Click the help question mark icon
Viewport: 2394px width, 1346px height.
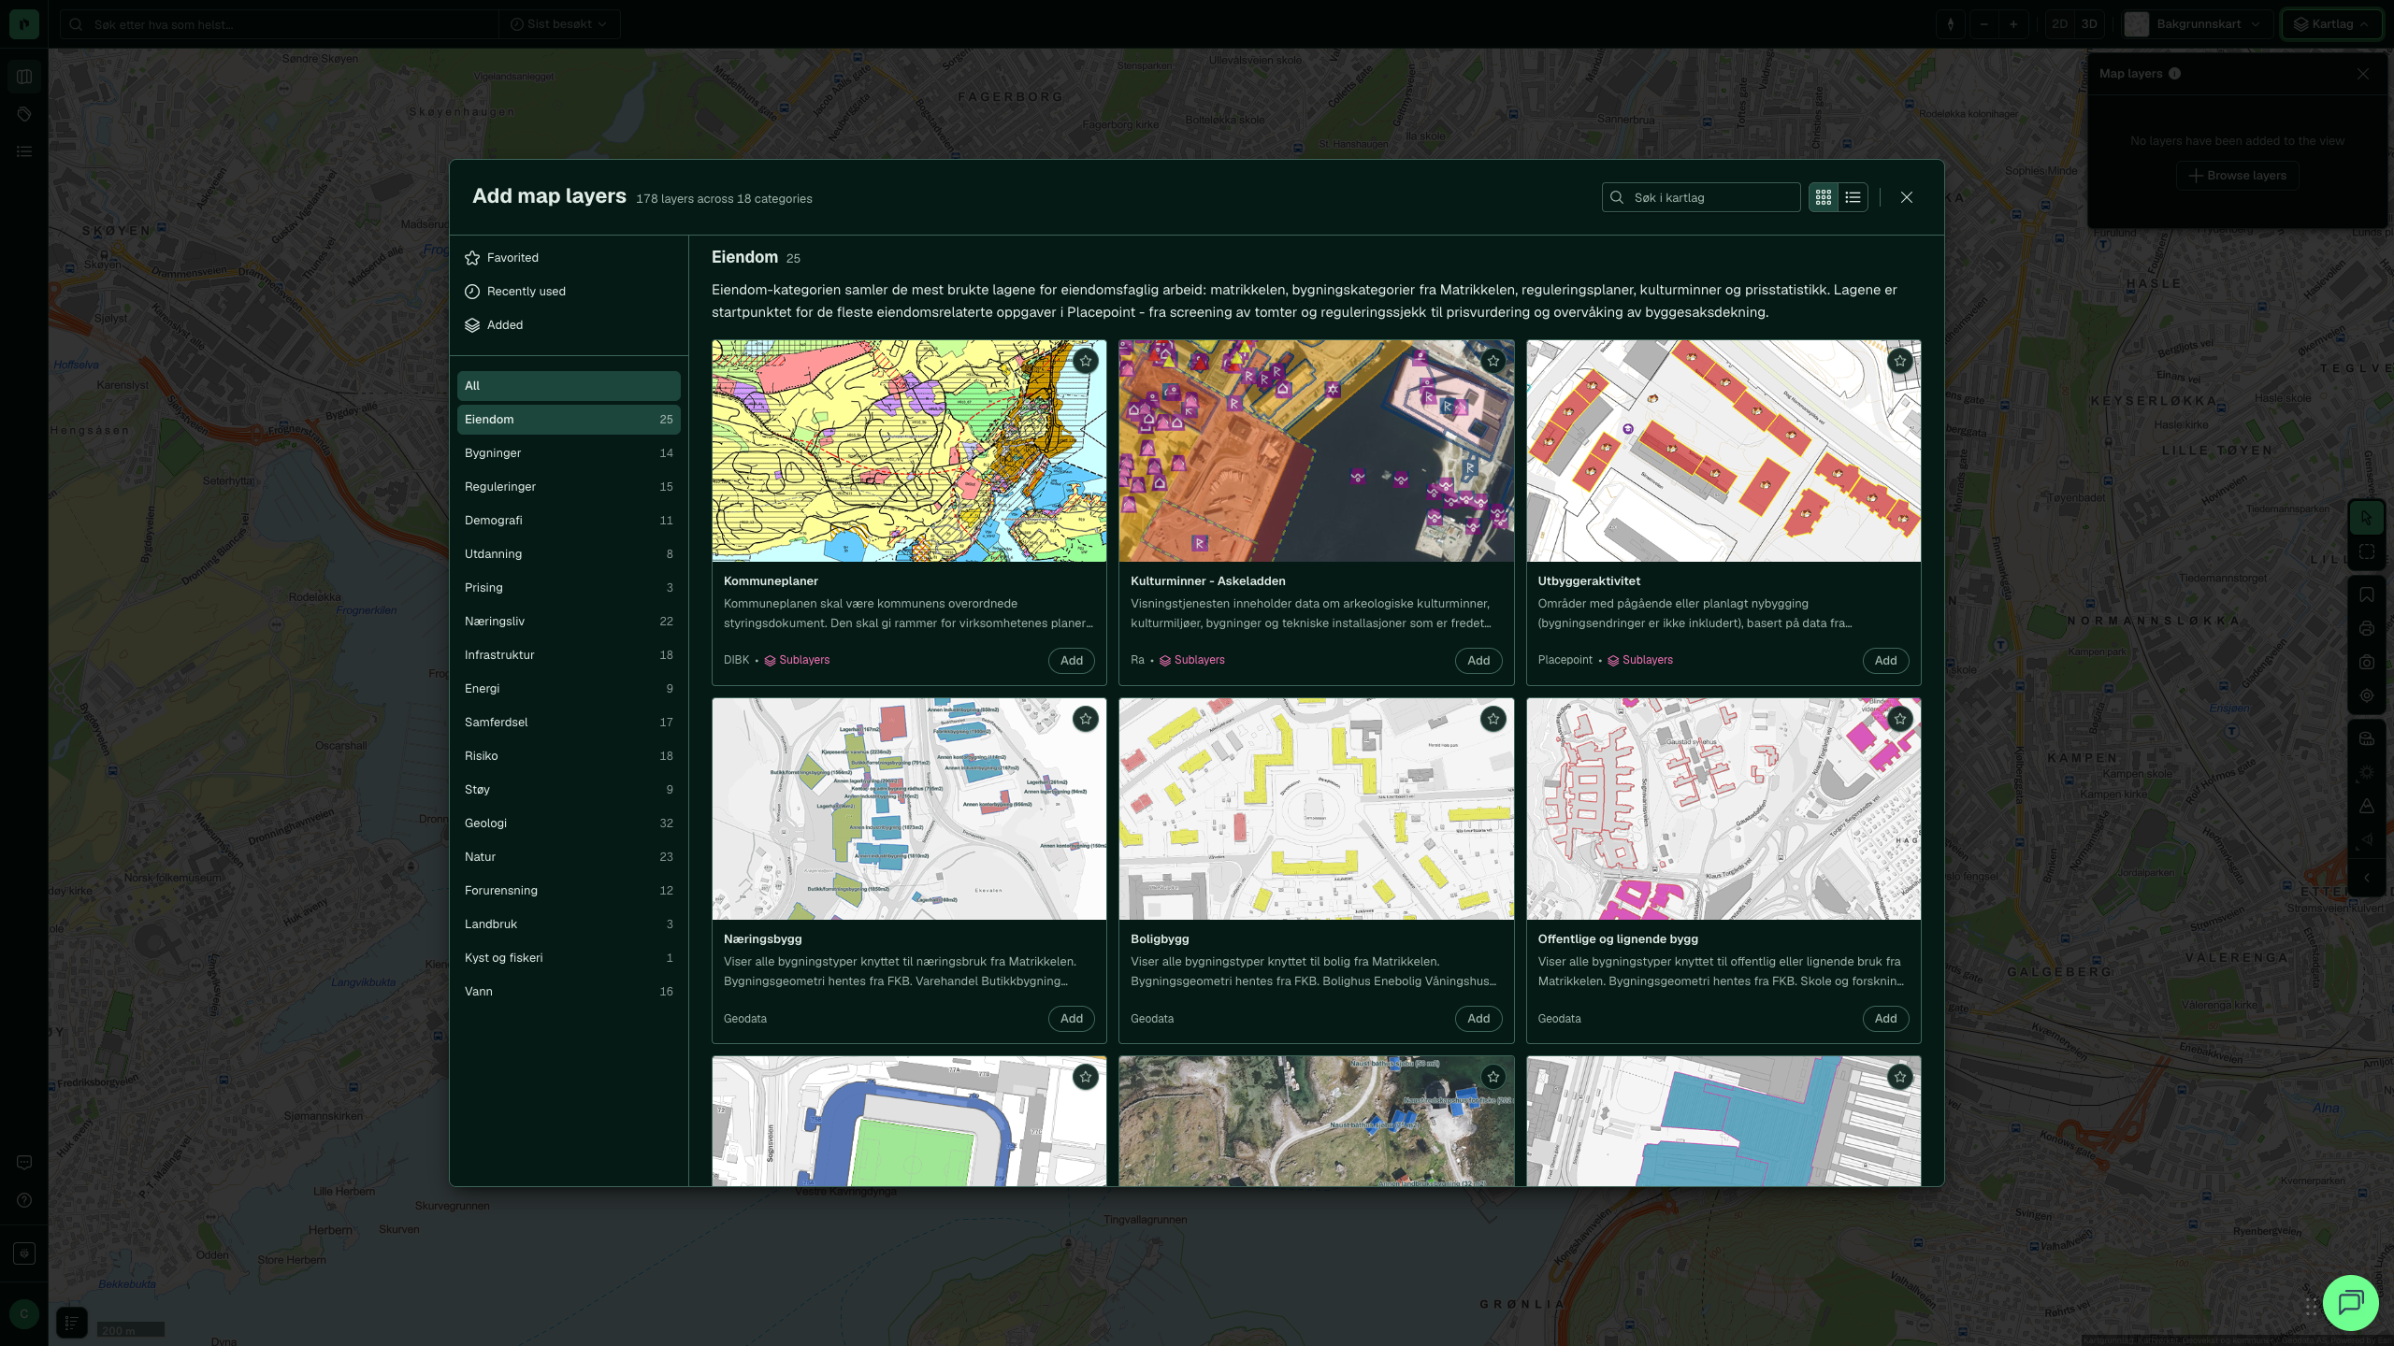click(24, 1200)
